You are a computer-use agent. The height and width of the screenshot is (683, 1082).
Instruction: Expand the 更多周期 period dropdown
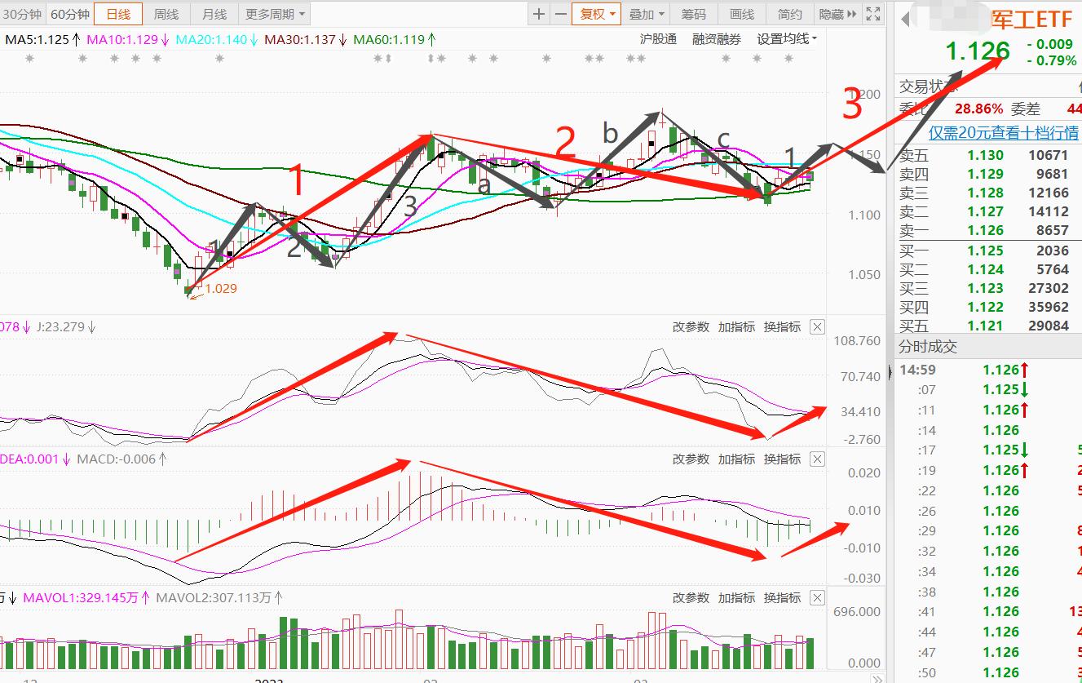276,14
